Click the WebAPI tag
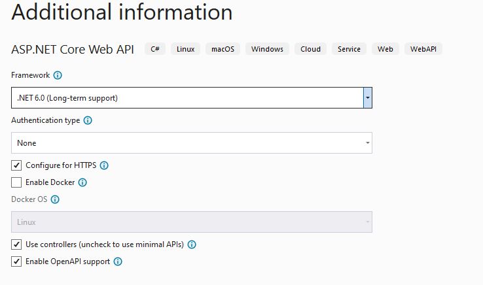This screenshot has height=285, width=483. click(x=423, y=49)
